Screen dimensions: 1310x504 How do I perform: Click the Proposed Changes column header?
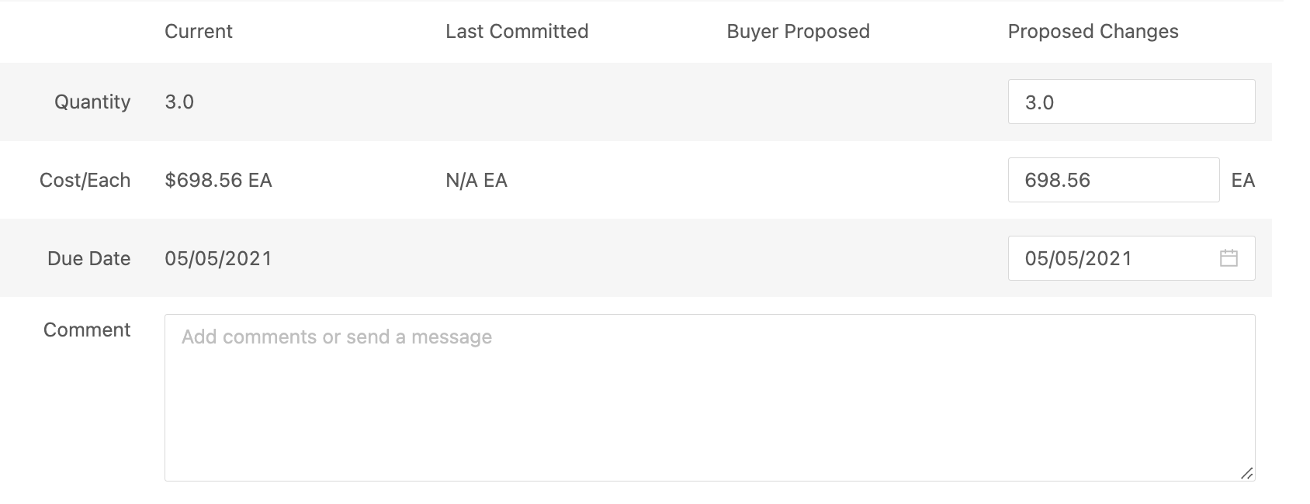click(x=1093, y=32)
